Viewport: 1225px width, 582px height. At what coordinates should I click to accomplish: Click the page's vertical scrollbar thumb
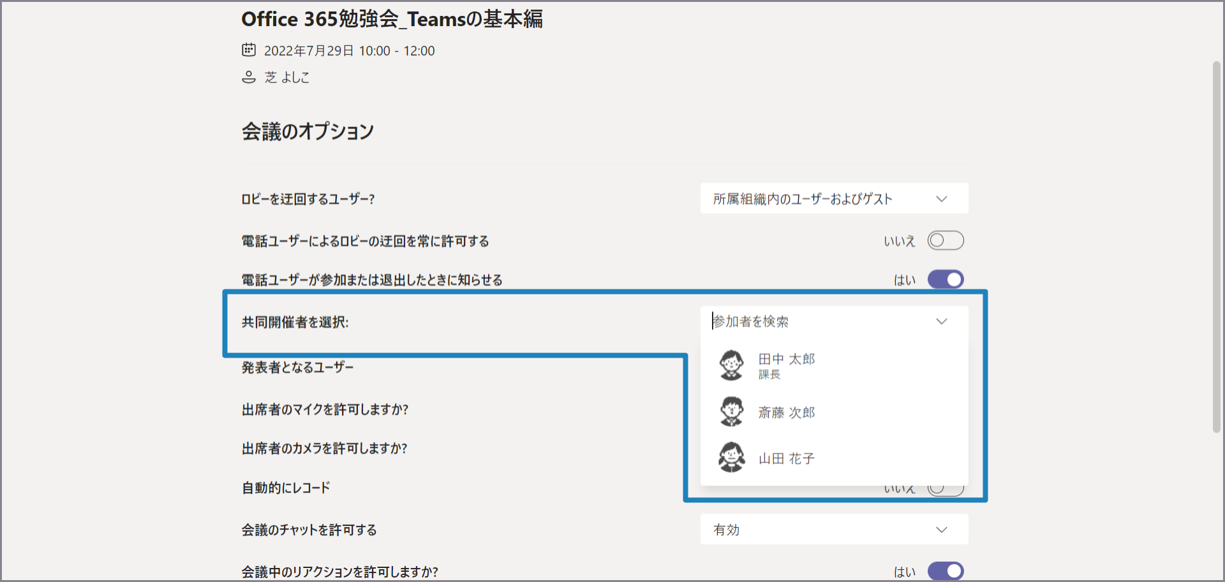(1217, 247)
